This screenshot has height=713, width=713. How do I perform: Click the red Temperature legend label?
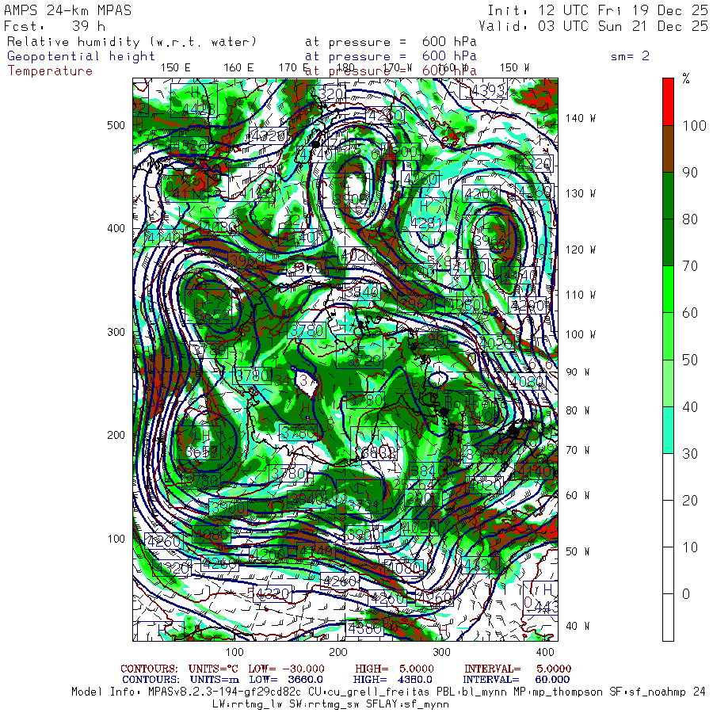(50, 71)
